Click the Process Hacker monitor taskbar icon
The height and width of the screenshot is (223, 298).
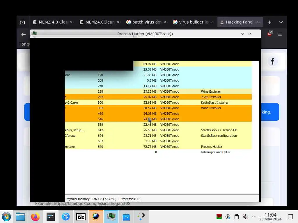tap(111, 217)
